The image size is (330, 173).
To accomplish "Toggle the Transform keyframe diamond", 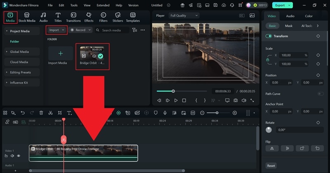I will point(318,36).
